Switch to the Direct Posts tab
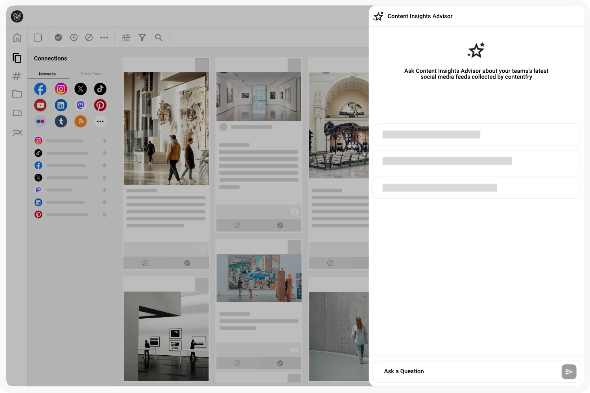The width and height of the screenshot is (590, 393). point(92,74)
